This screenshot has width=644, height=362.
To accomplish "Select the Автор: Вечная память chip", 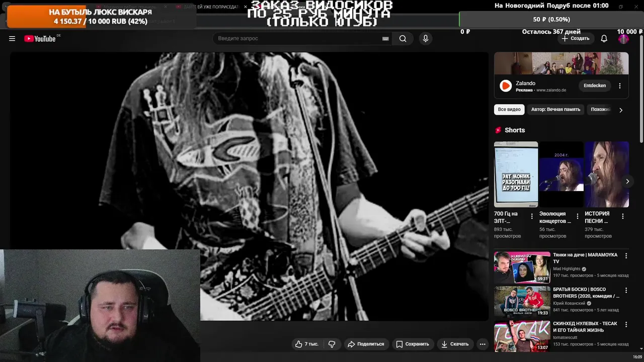I will [x=555, y=109].
